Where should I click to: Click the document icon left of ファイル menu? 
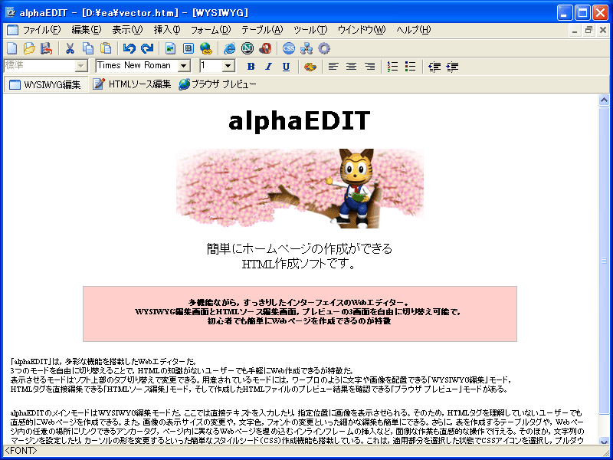tap(12, 30)
